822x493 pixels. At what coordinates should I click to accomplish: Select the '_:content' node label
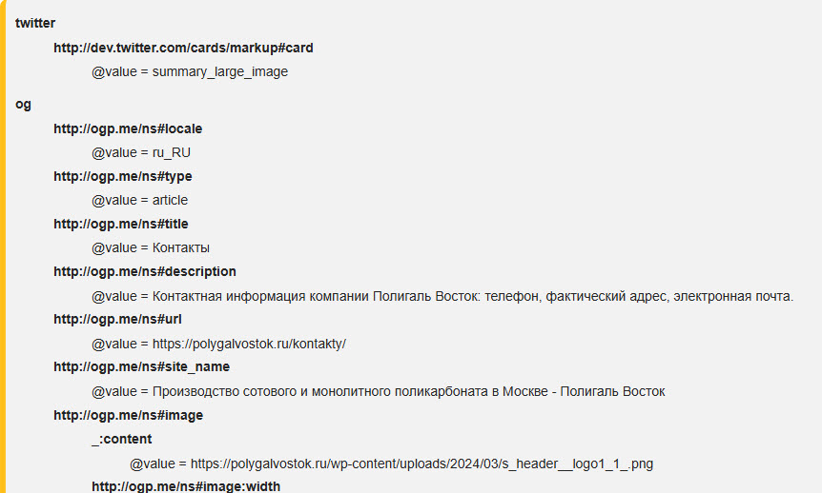[x=122, y=439]
